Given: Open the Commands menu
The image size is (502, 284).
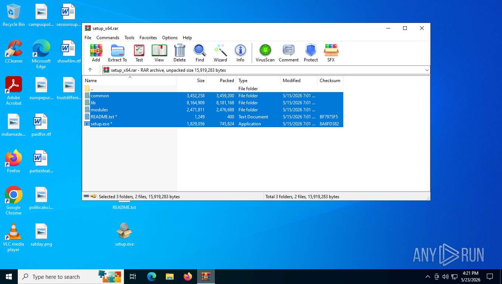Looking at the screenshot, I should (108, 38).
